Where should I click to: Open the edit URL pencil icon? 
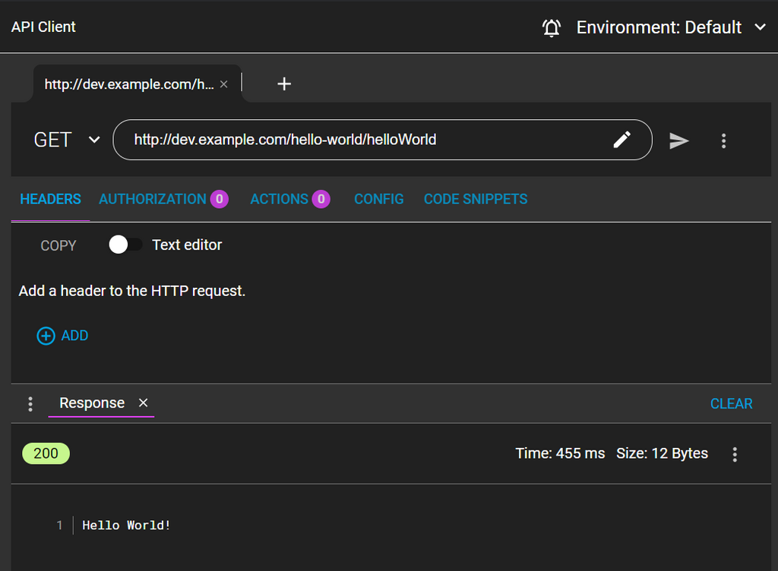pyautogui.click(x=622, y=139)
